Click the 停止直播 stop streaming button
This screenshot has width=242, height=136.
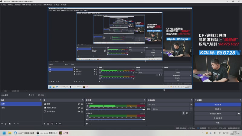217,105
